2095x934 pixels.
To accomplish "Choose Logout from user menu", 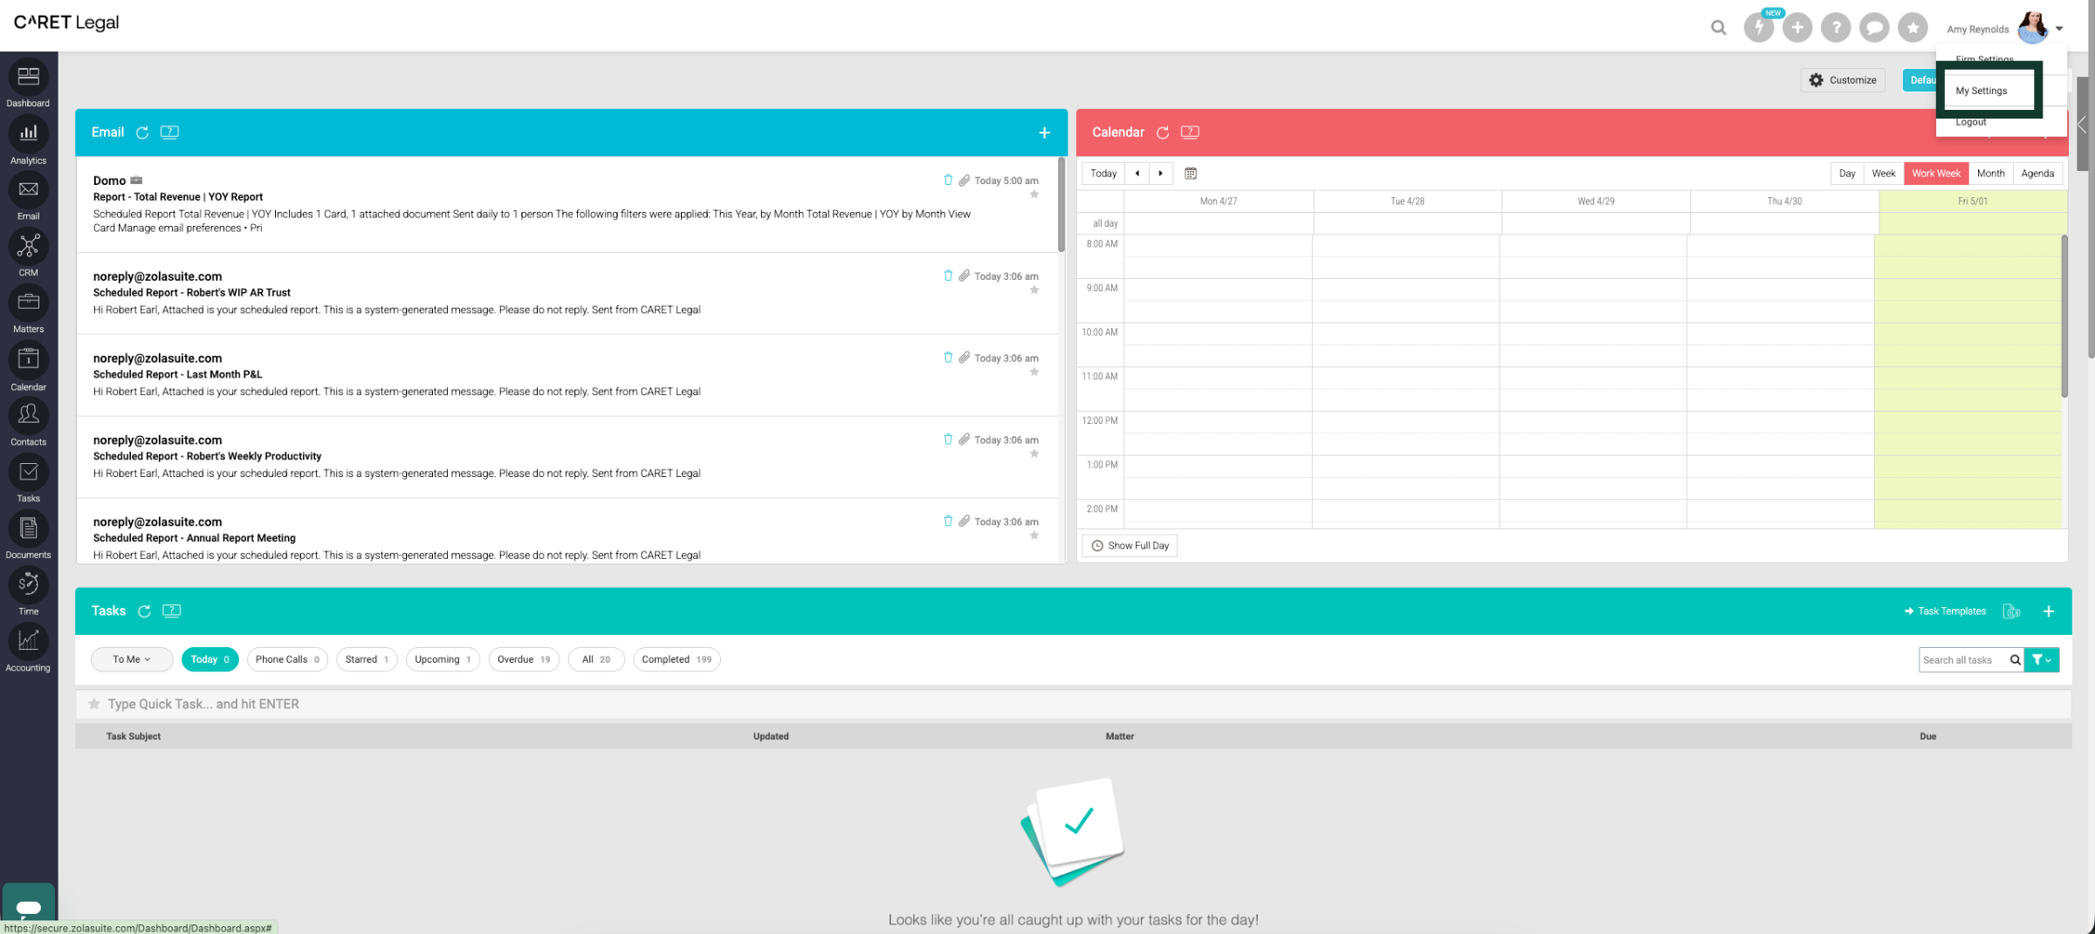I will point(1971,122).
